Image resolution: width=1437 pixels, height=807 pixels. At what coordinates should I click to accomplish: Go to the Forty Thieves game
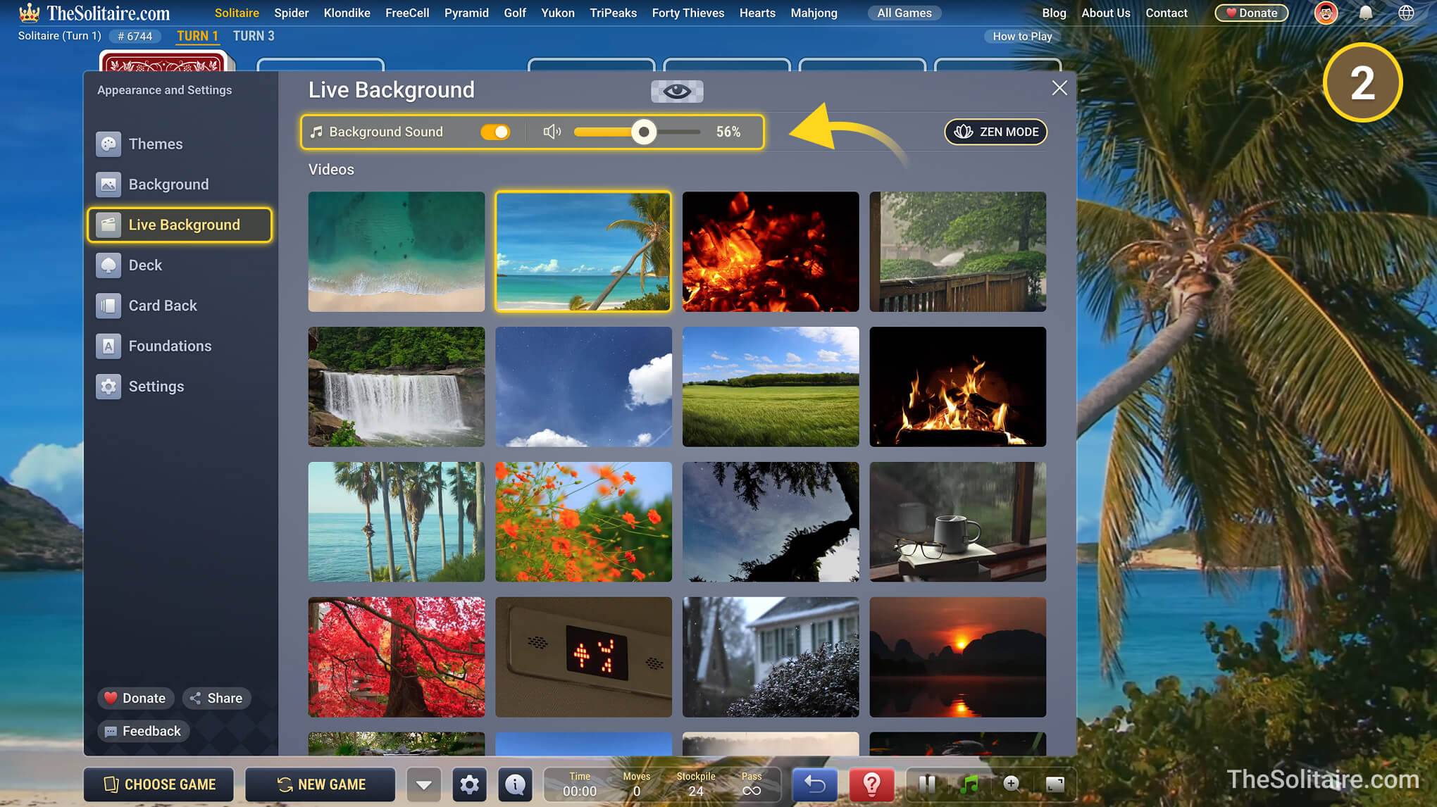[688, 13]
